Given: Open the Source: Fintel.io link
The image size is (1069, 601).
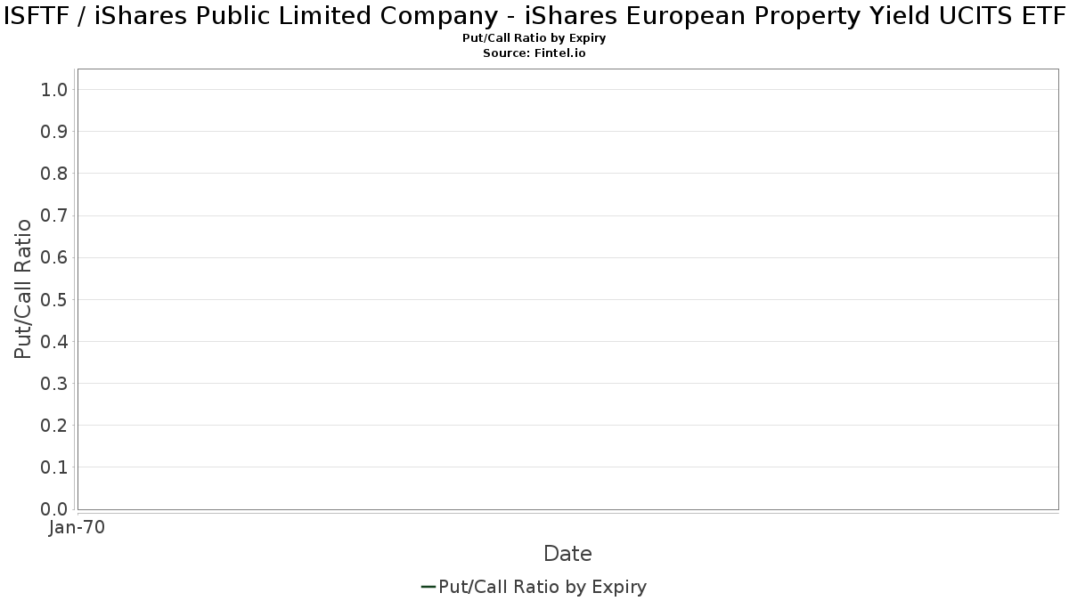Looking at the screenshot, I should click(x=534, y=53).
